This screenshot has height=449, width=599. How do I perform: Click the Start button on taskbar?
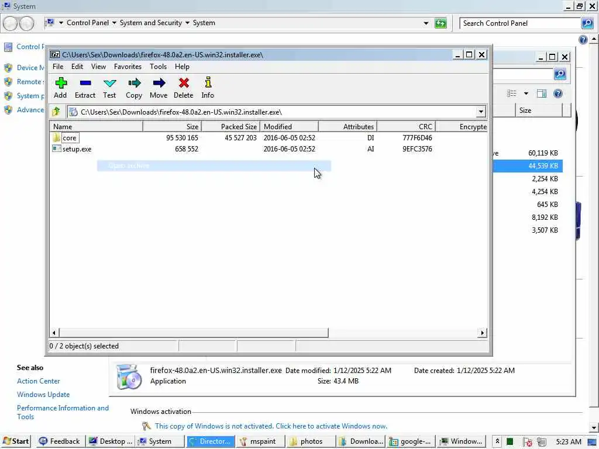(16, 441)
